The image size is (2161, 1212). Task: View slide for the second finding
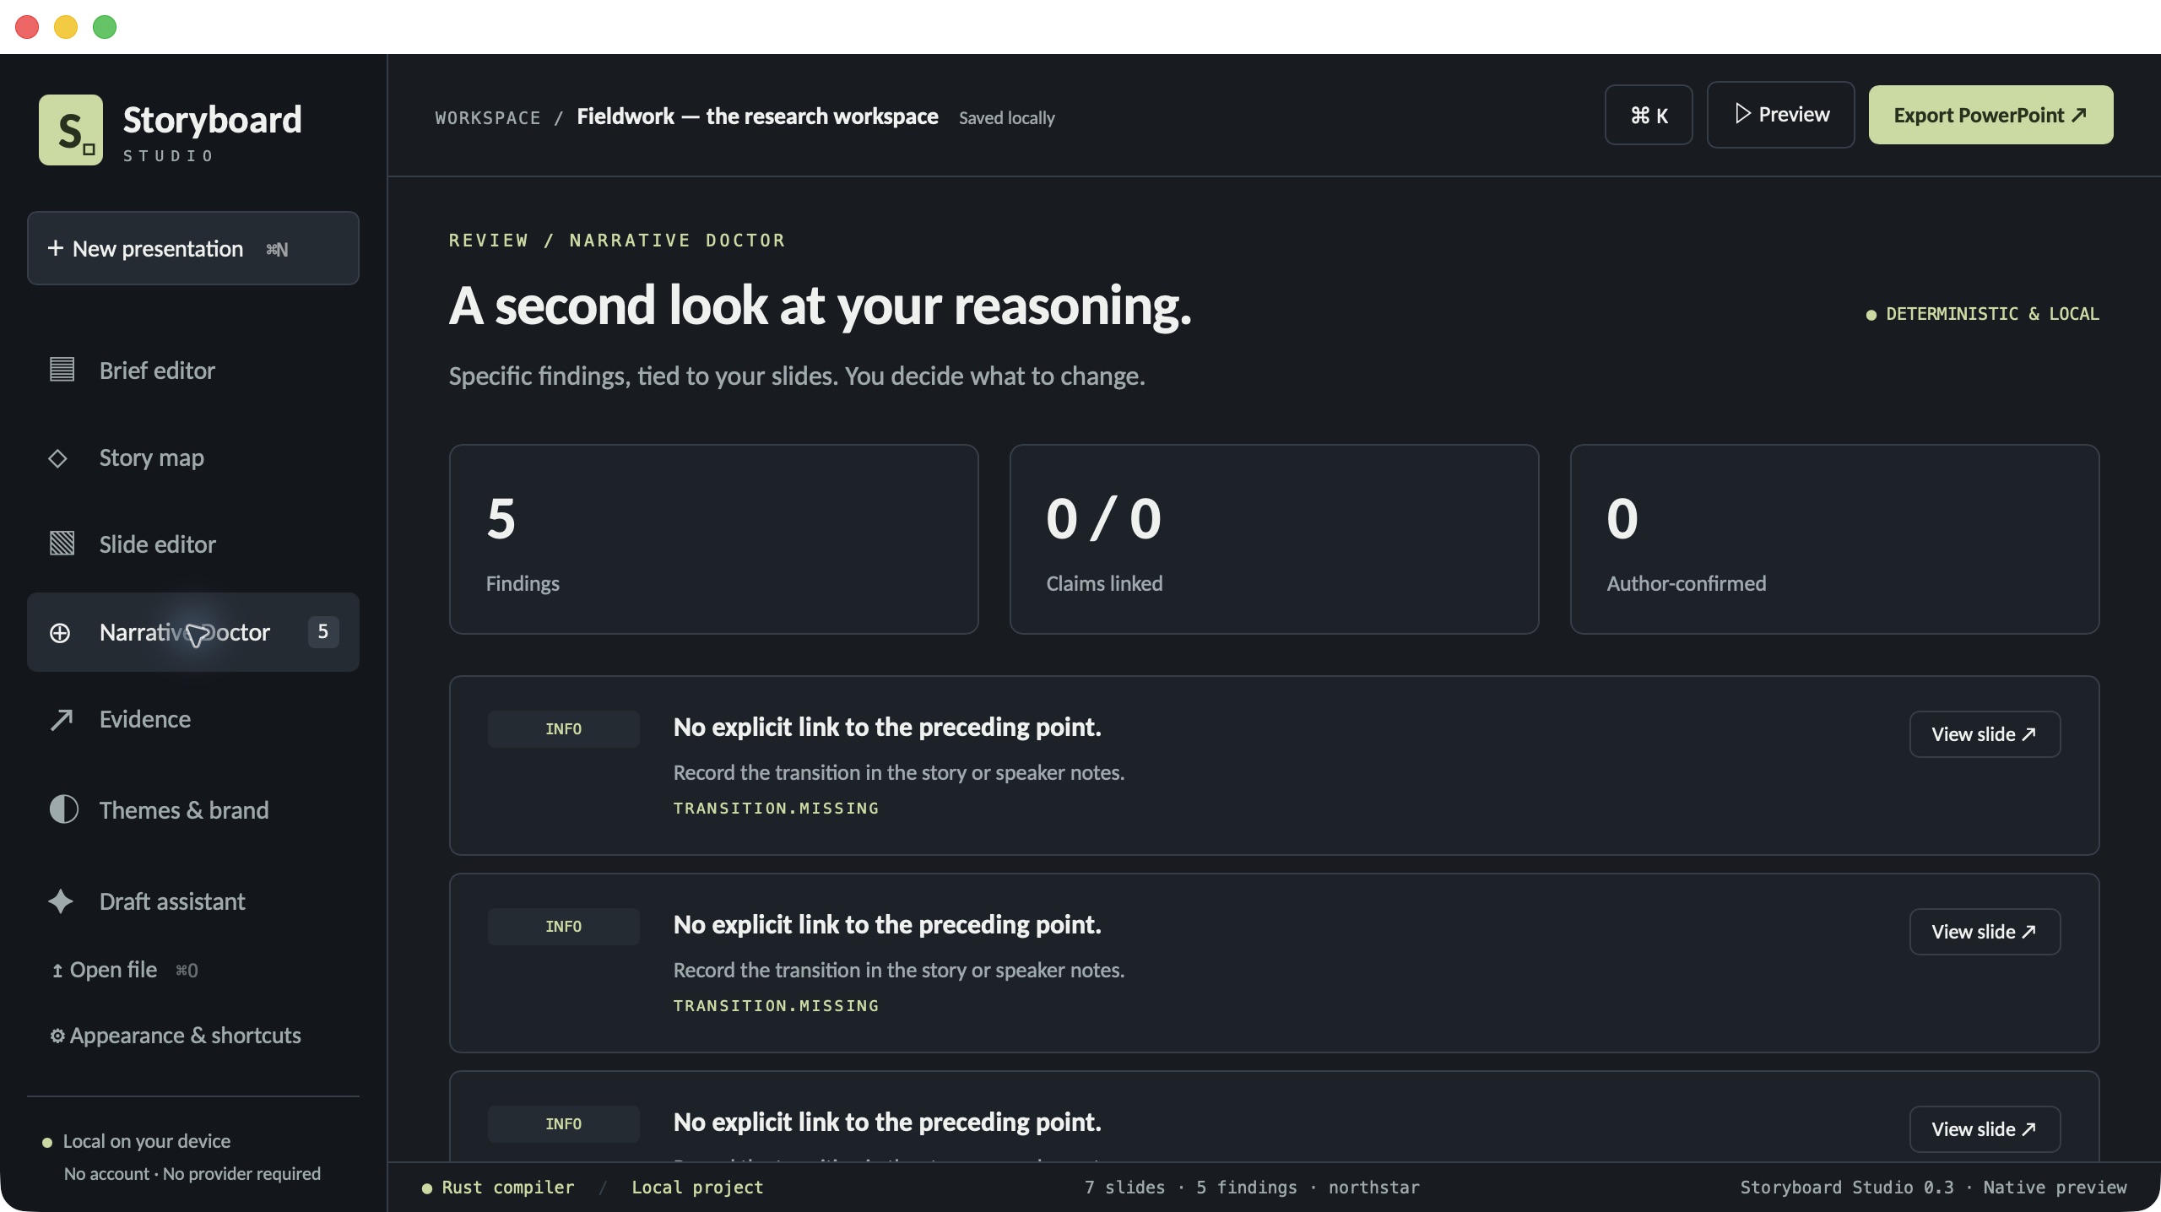tap(1985, 932)
